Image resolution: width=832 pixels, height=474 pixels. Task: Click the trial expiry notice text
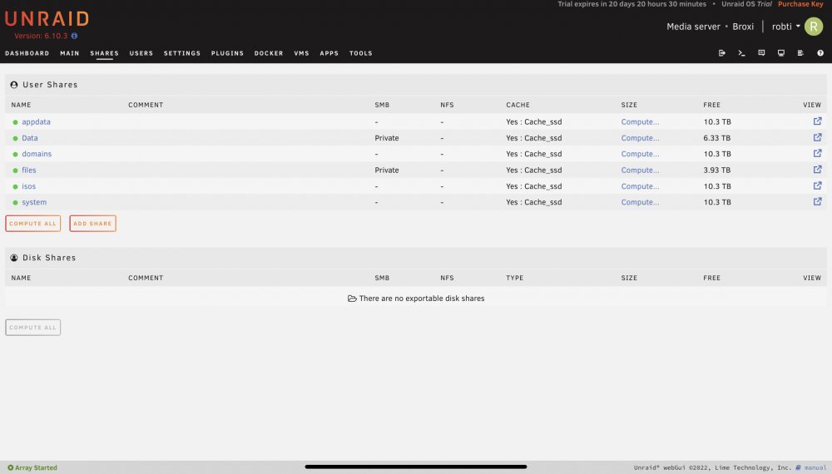coord(632,3)
